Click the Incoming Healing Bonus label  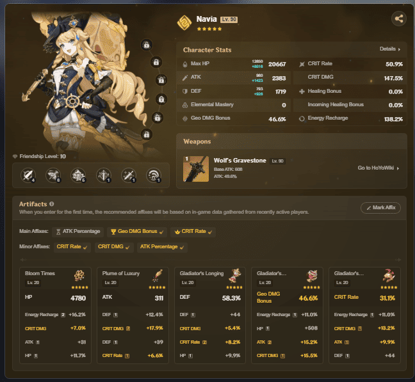coord(336,105)
